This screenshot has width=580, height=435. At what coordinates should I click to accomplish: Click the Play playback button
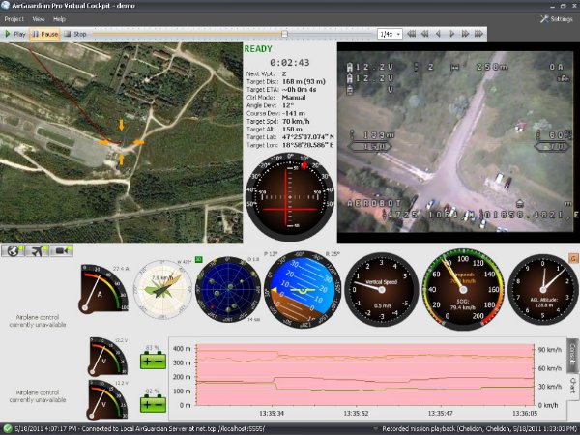tap(15, 34)
